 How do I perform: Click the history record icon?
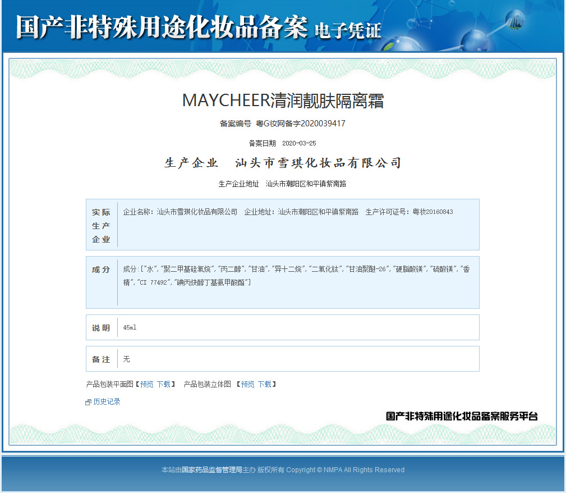[88, 402]
